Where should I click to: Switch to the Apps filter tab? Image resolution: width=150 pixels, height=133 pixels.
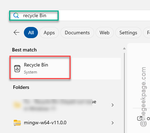pos(49,33)
